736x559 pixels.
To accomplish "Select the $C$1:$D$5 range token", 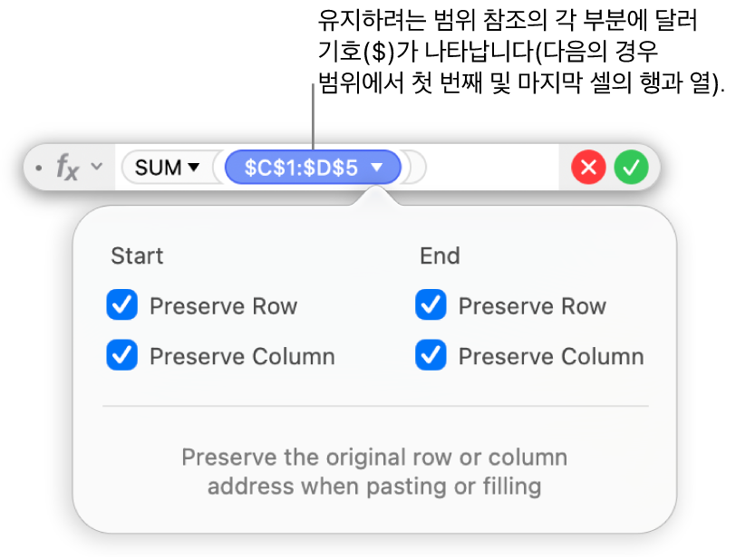I will click(301, 168).
